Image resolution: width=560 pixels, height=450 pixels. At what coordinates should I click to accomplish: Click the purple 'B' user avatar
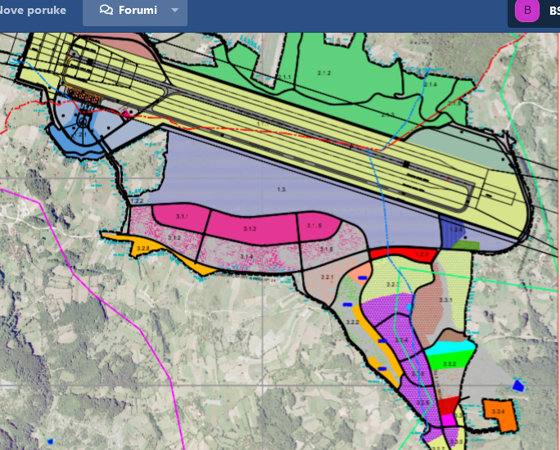[x=527, y=11]
